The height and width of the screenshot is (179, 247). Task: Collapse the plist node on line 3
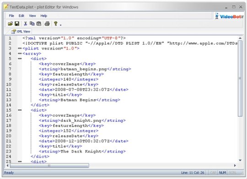click(20, 48)
